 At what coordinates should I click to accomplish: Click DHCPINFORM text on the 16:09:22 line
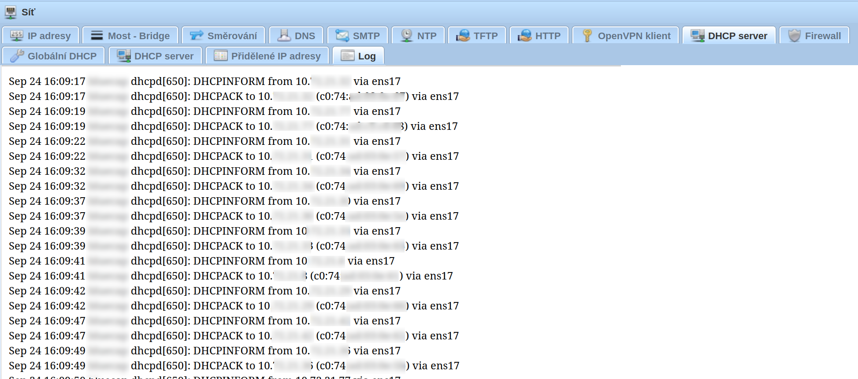click(x=229, y=141)
